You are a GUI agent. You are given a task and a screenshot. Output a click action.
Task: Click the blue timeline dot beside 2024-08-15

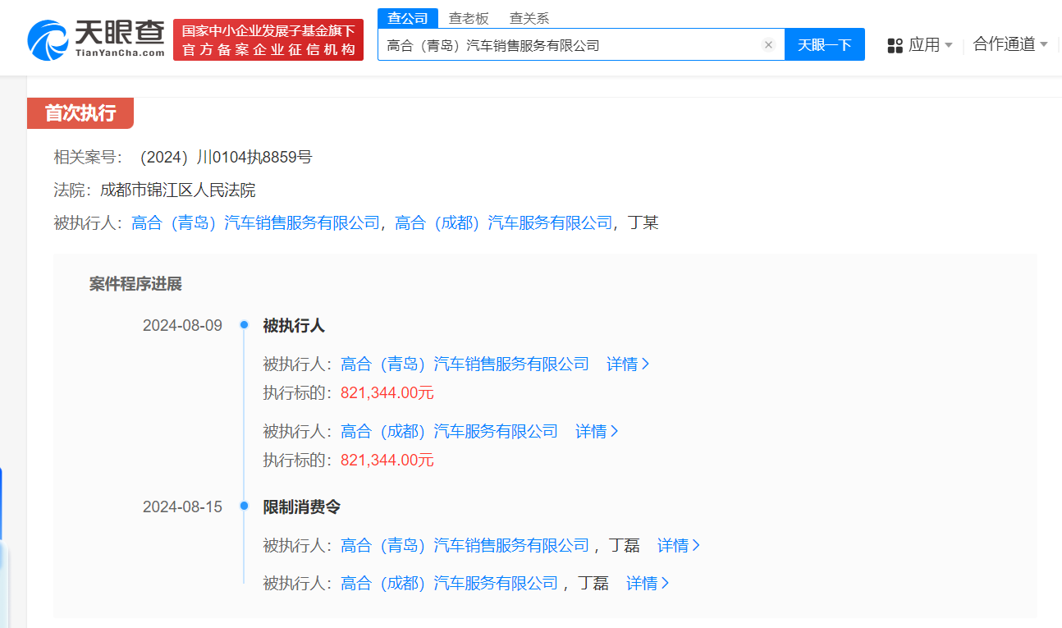(x=244, y=507)
